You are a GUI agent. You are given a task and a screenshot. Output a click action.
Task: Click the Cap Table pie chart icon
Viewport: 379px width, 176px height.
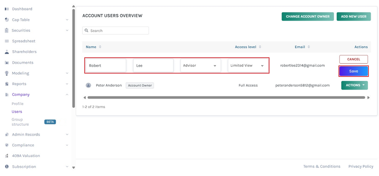[x=7, y=20]
